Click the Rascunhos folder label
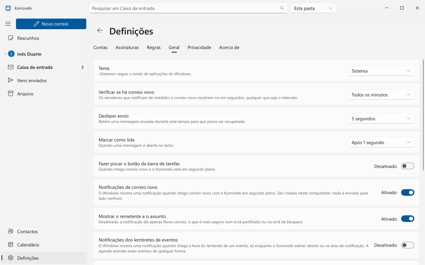Image resolution: width=425 pixels, height=265 pixels. tap(28, 38)
